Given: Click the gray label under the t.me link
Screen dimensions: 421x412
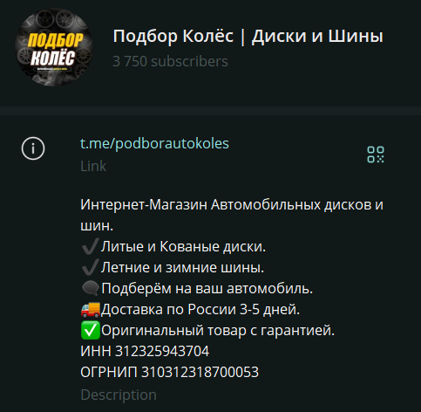Looking at the screenshot, I should [93, 166].
